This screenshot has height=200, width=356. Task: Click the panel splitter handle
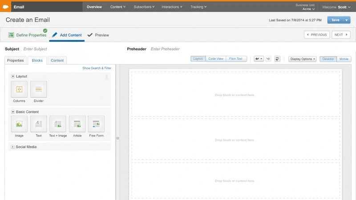[117, 138]
